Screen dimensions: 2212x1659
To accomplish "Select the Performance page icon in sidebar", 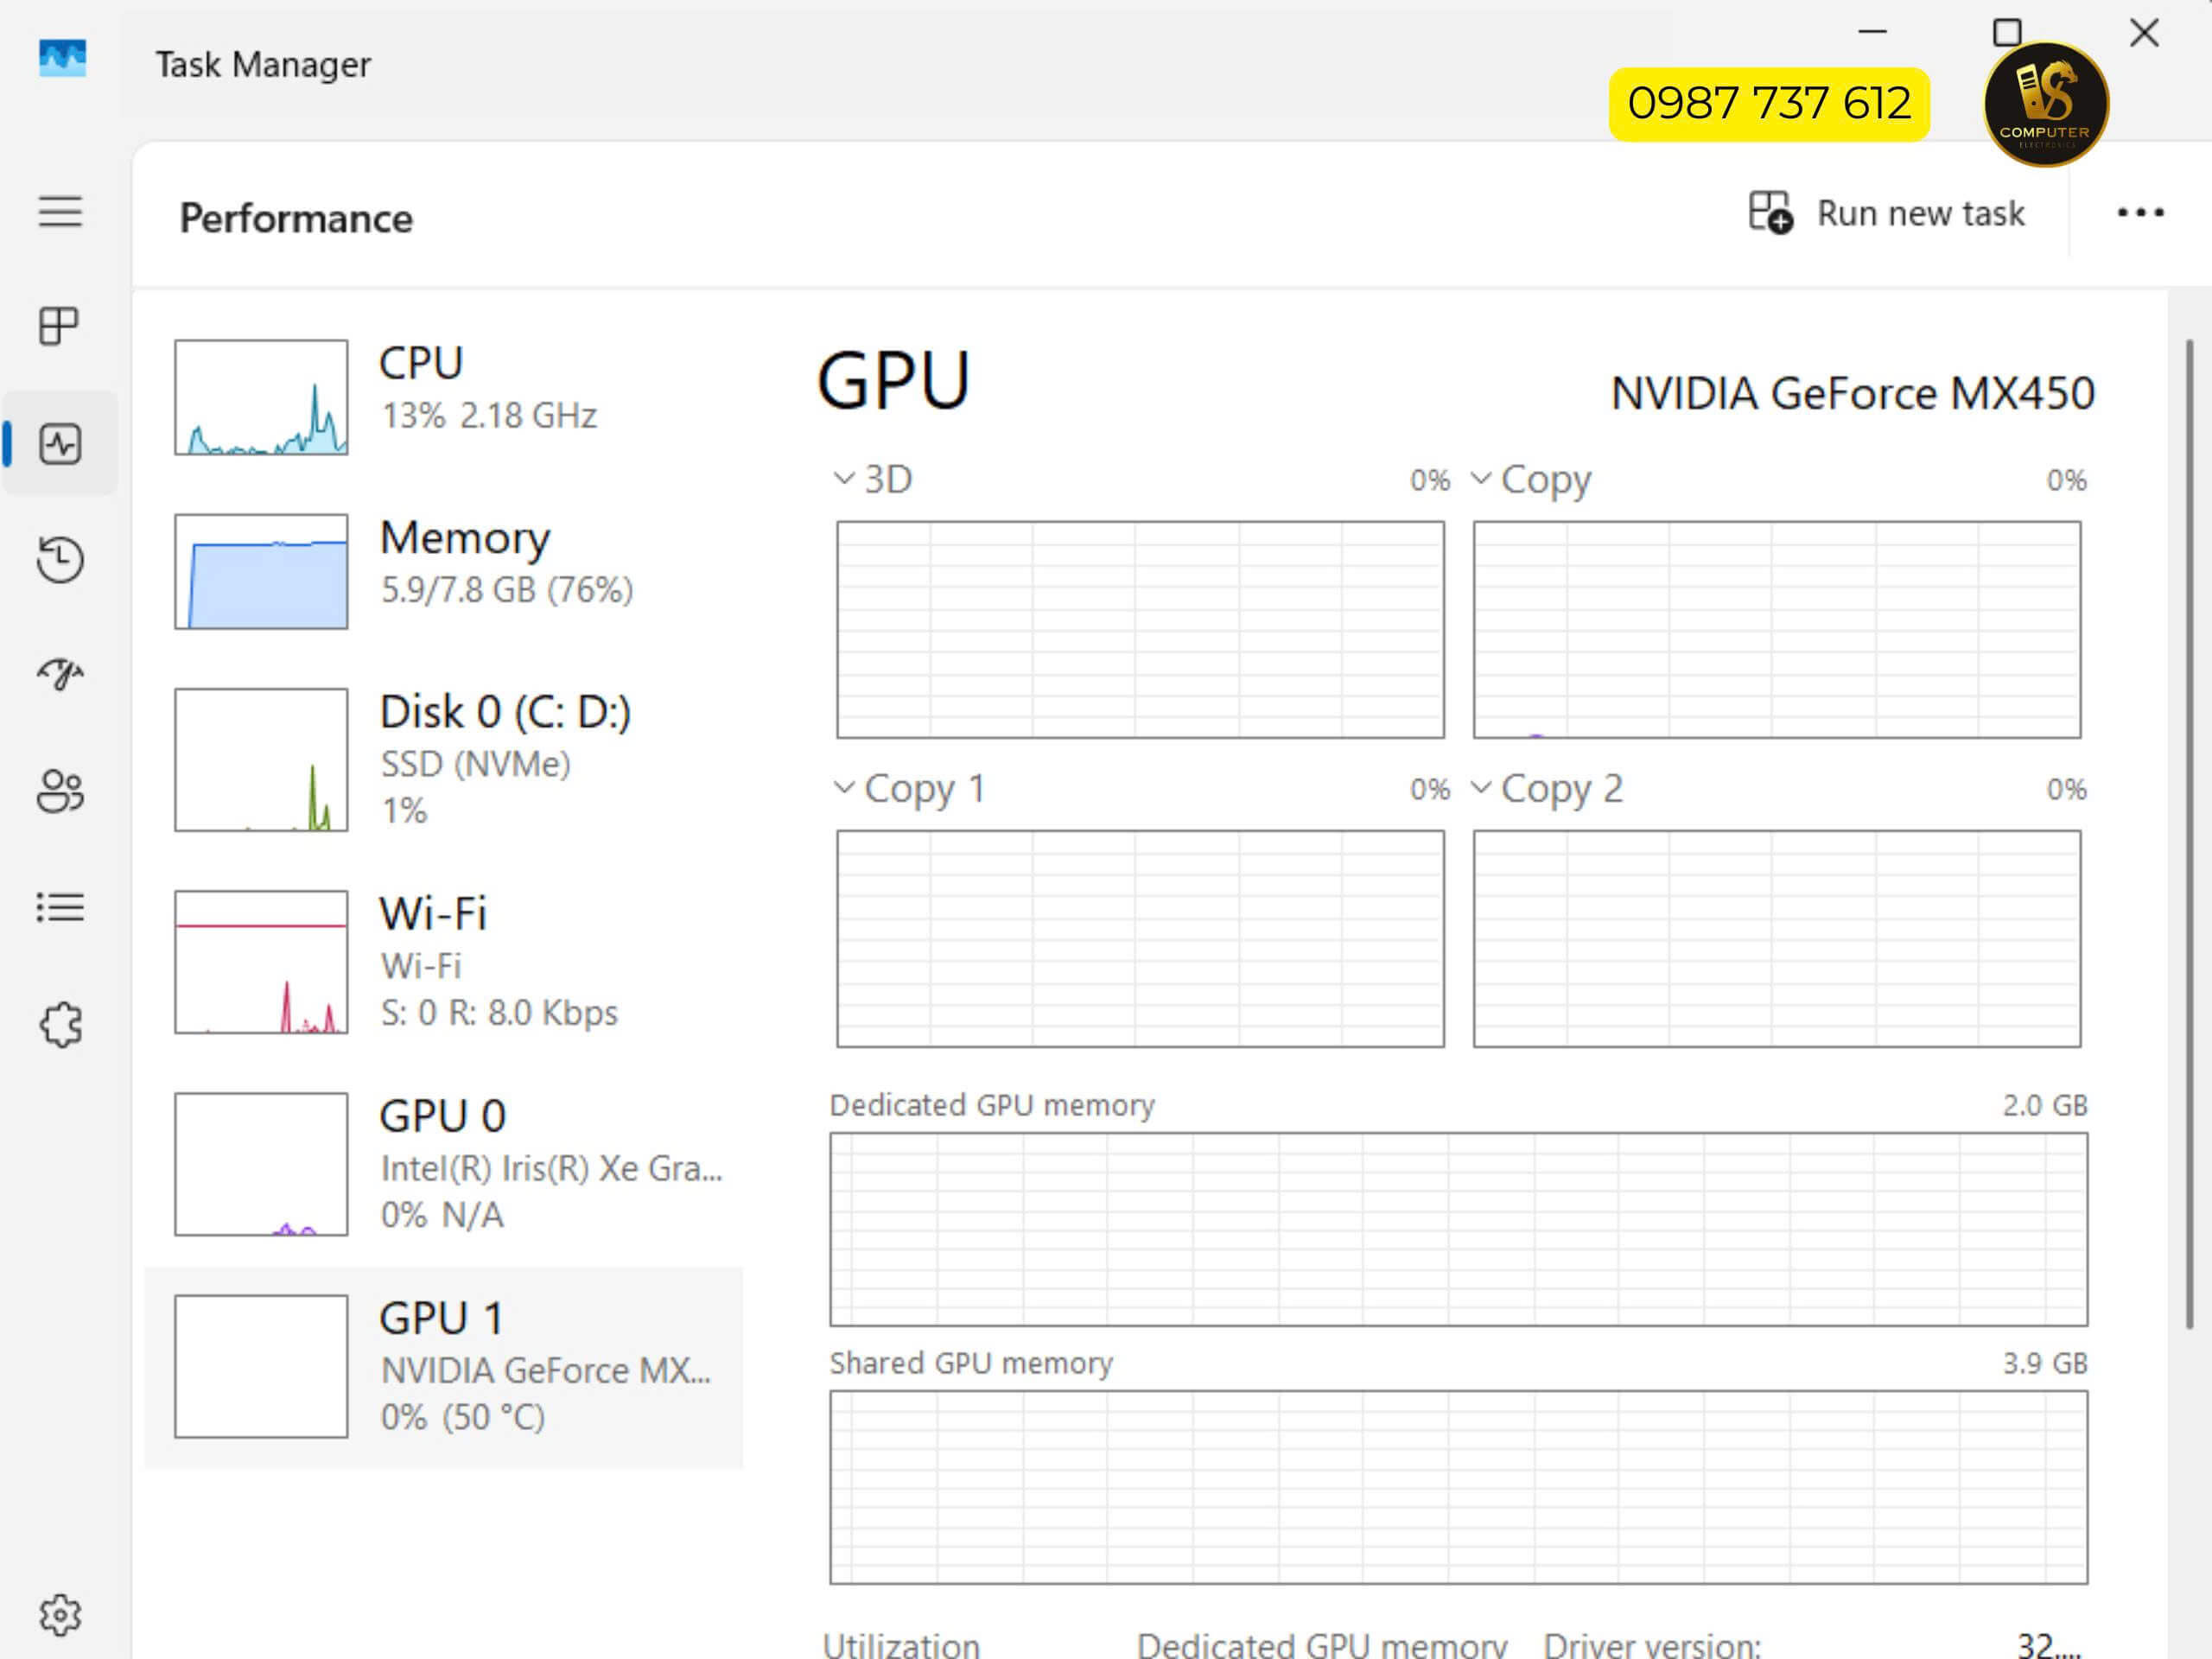I will coord(60,444).
